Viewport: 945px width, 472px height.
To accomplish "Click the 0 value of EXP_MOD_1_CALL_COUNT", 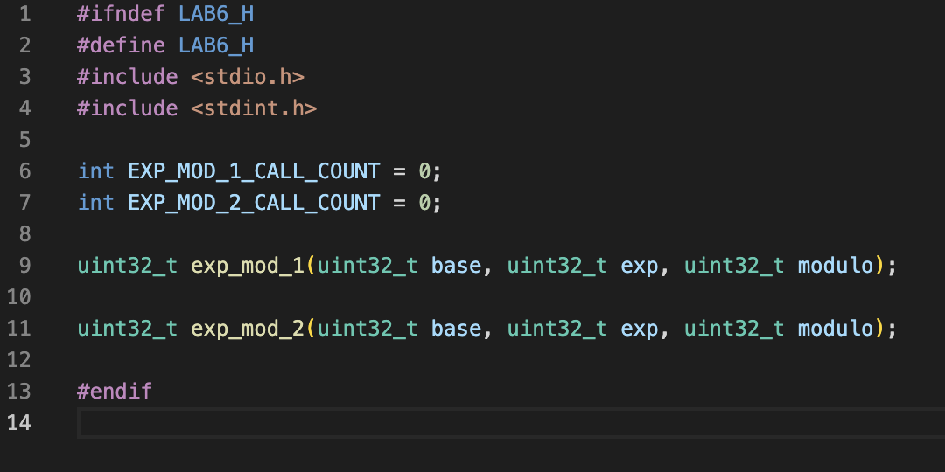I will pyautogui.click(x=424, y=171).
